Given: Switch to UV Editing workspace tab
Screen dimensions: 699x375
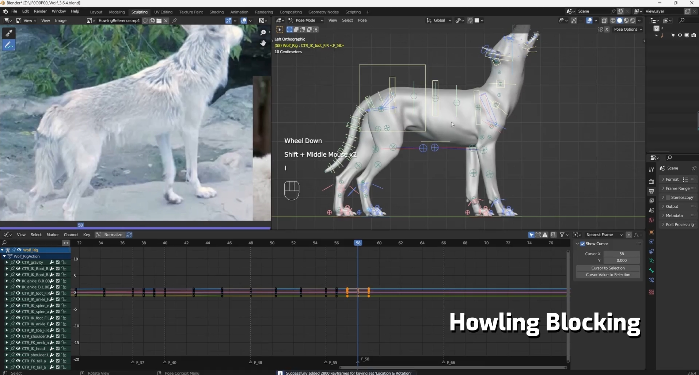Looking at the screenshot, I should pyautogui.click(x=163, y=12).
